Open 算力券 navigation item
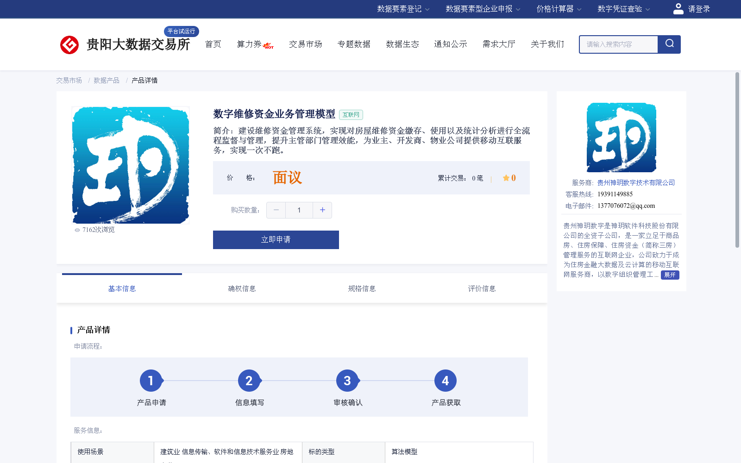This screenshot has height=463, width=741. pos(249,44)
